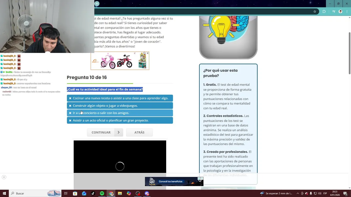Choose 'Asistir a un acto oficial o planificar un gran proyecto'
This screenshot has height=197, width=351.
tap(120, 120)
